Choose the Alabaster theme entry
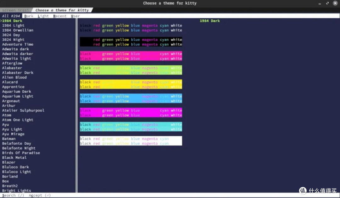The height and width of the screenshot is (198, 340). (x=12, y=68)
